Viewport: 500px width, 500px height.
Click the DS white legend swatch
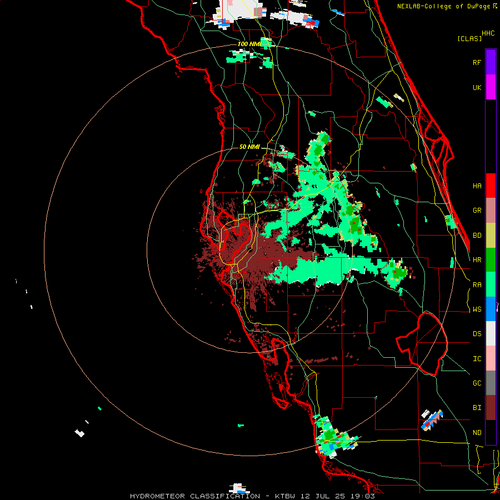point(491,333)
